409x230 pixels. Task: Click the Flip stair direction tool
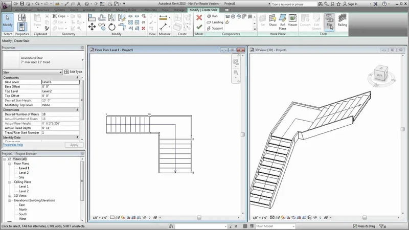pyautogui.click(x=329, y=21)
